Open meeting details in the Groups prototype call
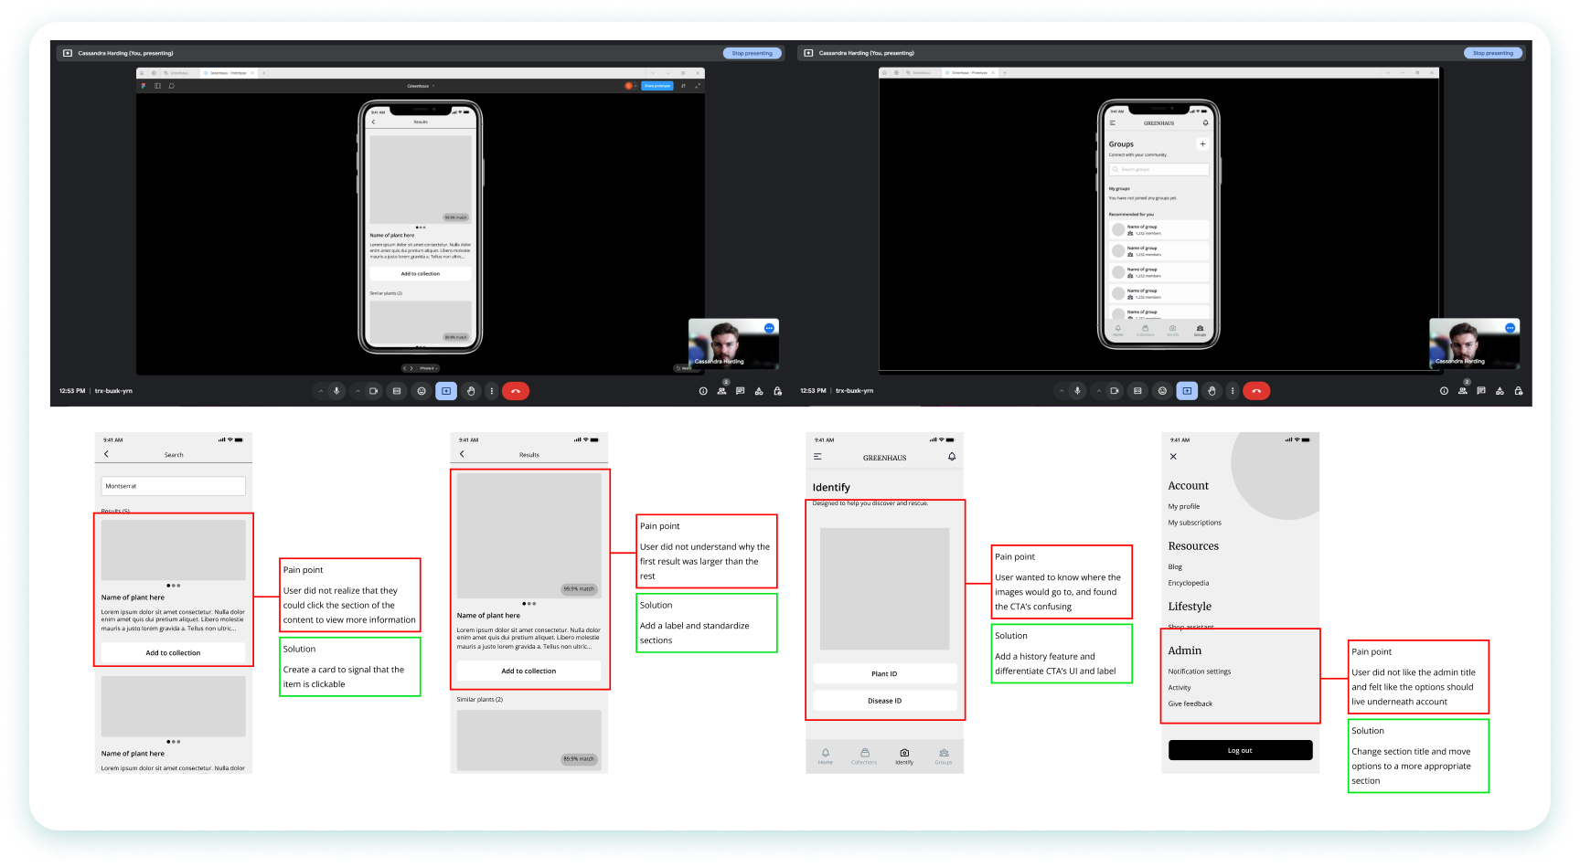Screen dimensions: 1580x867 (x=1444, y=391)
